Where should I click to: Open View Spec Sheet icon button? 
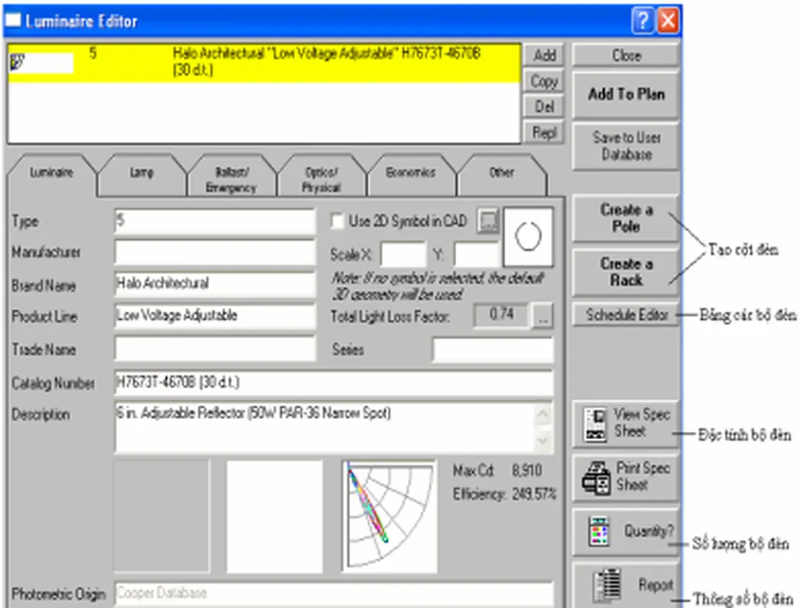coord(596,424)
